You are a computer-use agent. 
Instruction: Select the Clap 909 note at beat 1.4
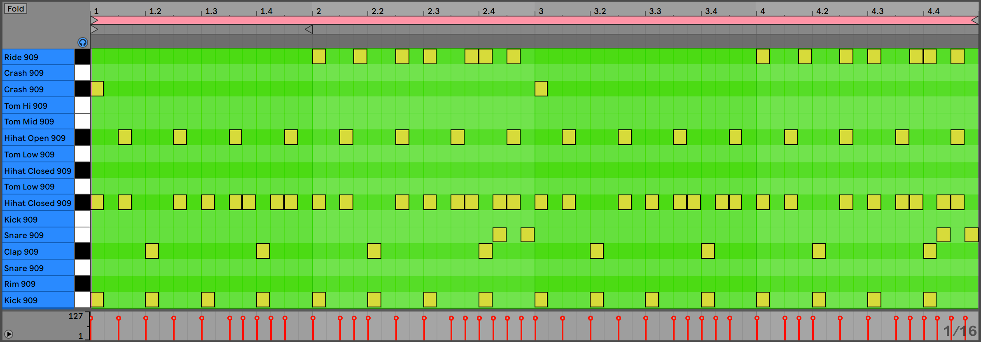click(263, 251)
